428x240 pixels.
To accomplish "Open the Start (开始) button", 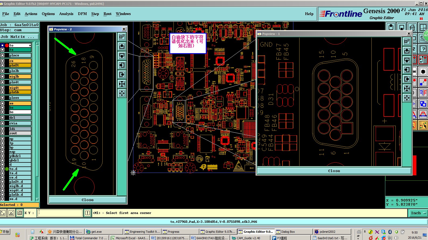I will 5,232.
